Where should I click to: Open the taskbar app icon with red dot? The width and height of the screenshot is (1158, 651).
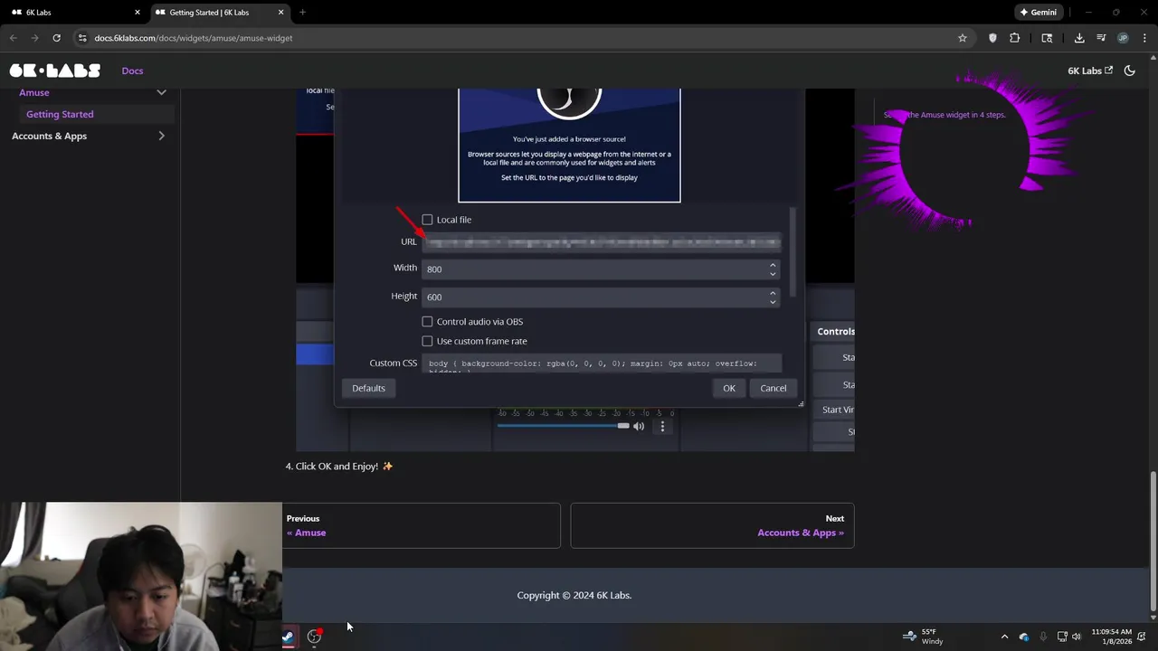[314, 637]
